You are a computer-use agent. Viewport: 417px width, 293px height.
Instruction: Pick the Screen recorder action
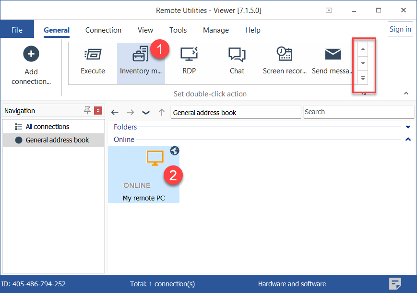coord(285,55)
